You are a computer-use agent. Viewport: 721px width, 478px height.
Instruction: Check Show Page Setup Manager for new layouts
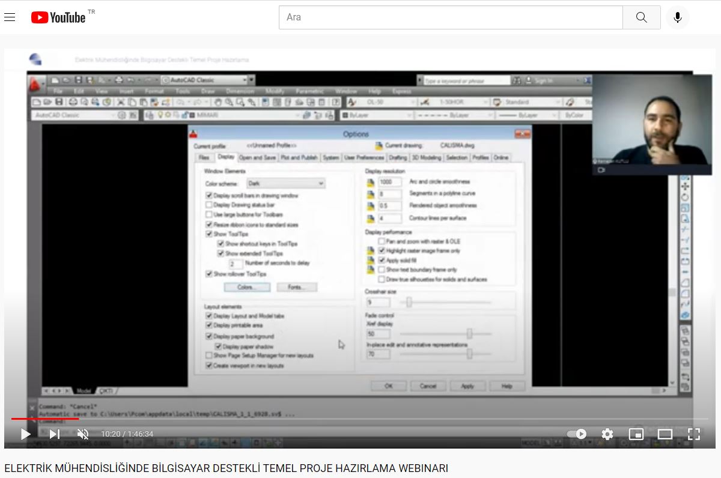pos(209,356)
